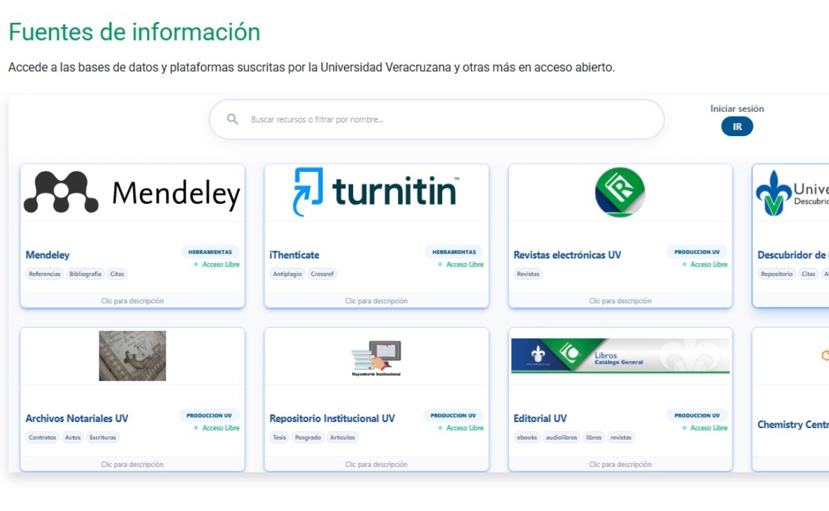Click the Iniciar sesión label
Viewport: 829px width, 511px height.
pos(737,108)
